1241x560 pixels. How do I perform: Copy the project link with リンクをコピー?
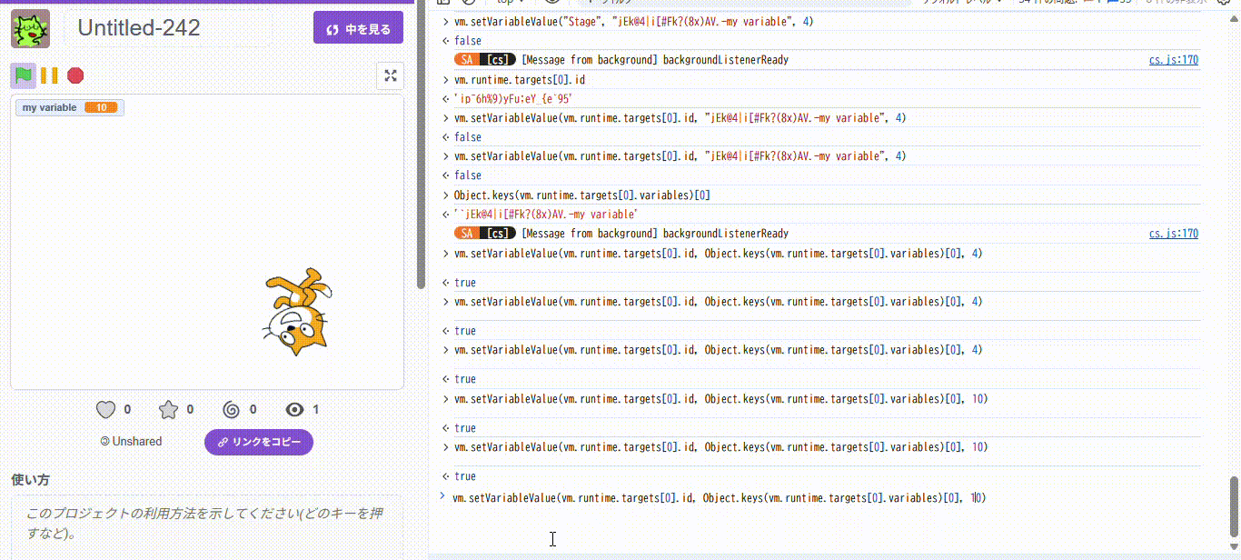coord(259,442)
